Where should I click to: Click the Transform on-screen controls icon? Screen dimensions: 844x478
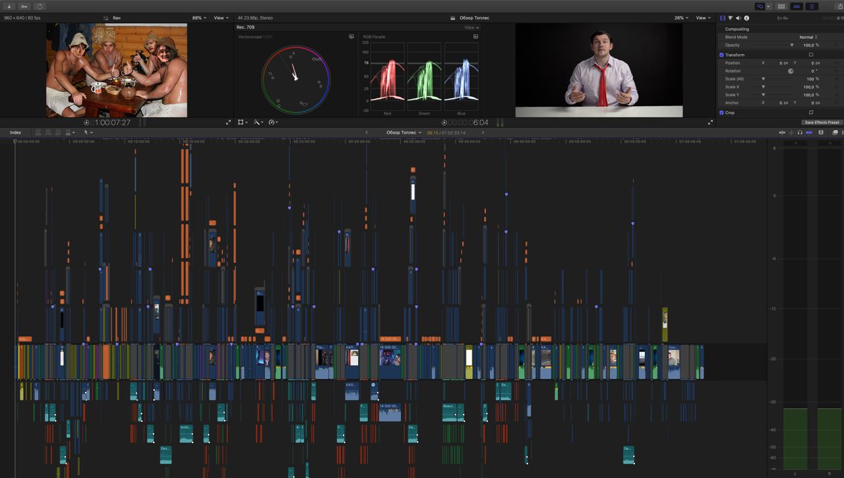point(811,55)
